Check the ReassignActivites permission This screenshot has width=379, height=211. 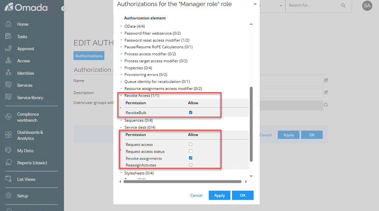[x=190, y=165]
